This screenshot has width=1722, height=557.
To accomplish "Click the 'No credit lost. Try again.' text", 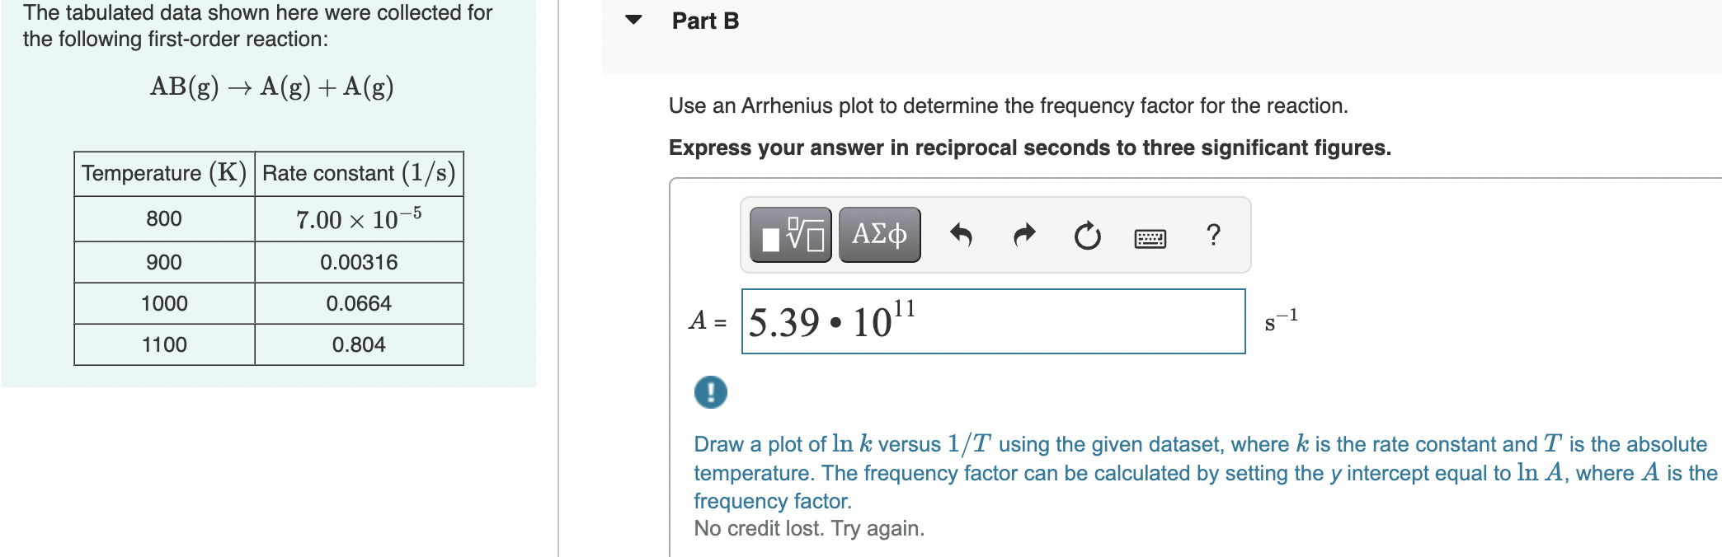I will (x=809, y=528).
